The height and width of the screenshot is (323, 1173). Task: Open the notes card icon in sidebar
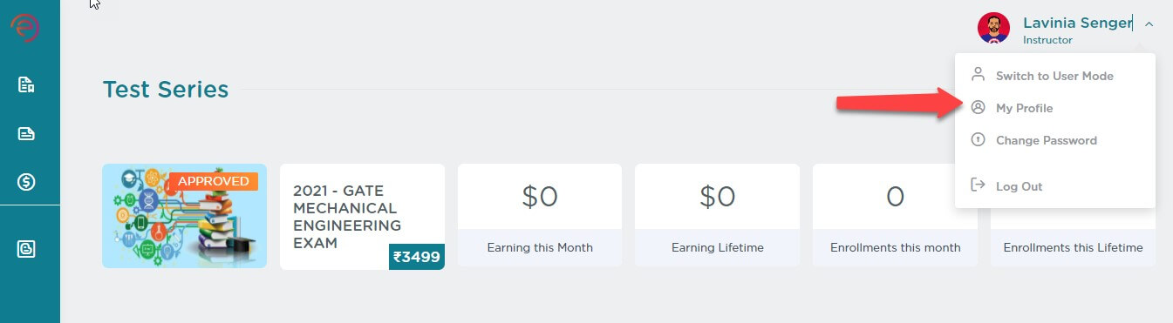(26, 133)
